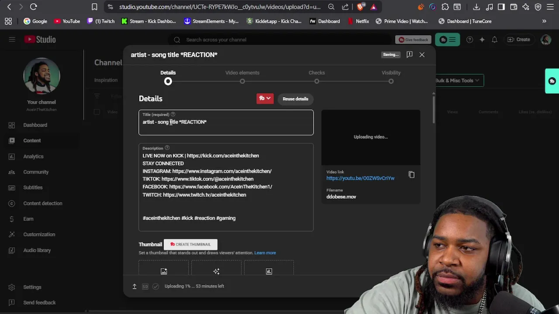Click the teal TubeBuddy side tab
The image size is (559, 314).
coord(552,81)
